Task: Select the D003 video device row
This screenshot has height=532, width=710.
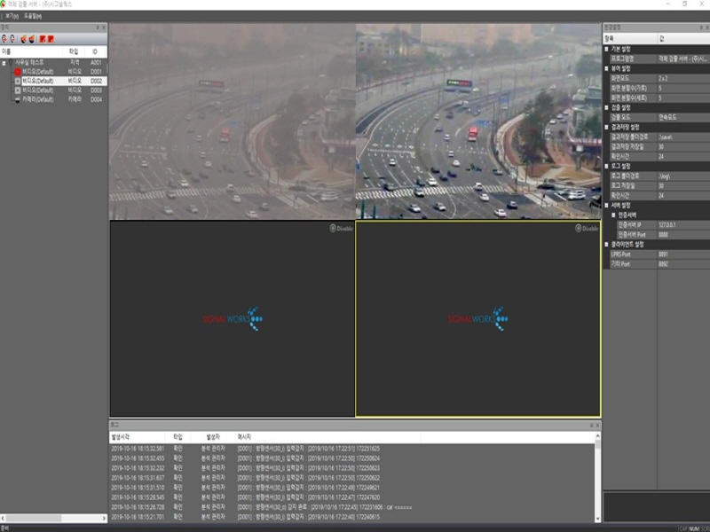Action: [x=59, y=90]
